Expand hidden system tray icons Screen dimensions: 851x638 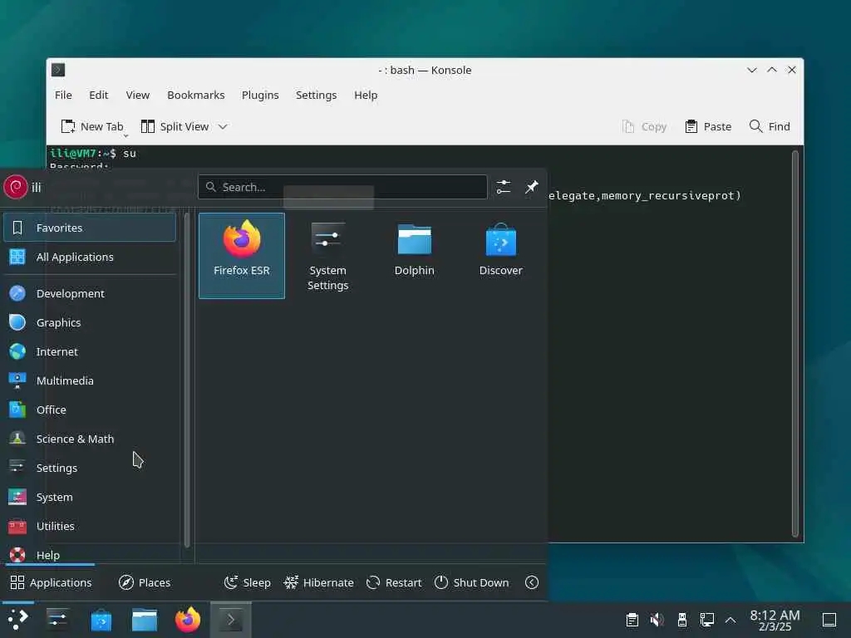click(x=730, y=620)
